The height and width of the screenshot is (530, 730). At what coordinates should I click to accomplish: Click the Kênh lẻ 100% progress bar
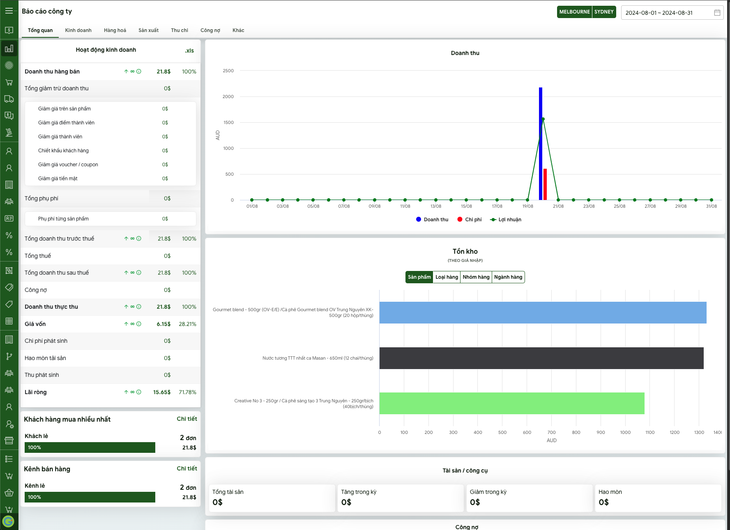tap(90, 497)
